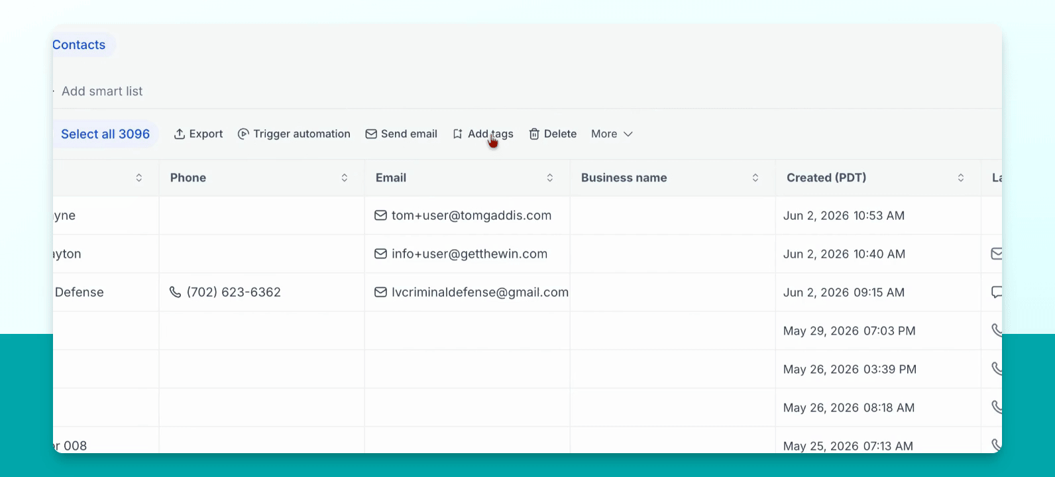The image size is (1055, 477).
Task: Sort by Business name column arrows
Action: (x=755, y=178)
